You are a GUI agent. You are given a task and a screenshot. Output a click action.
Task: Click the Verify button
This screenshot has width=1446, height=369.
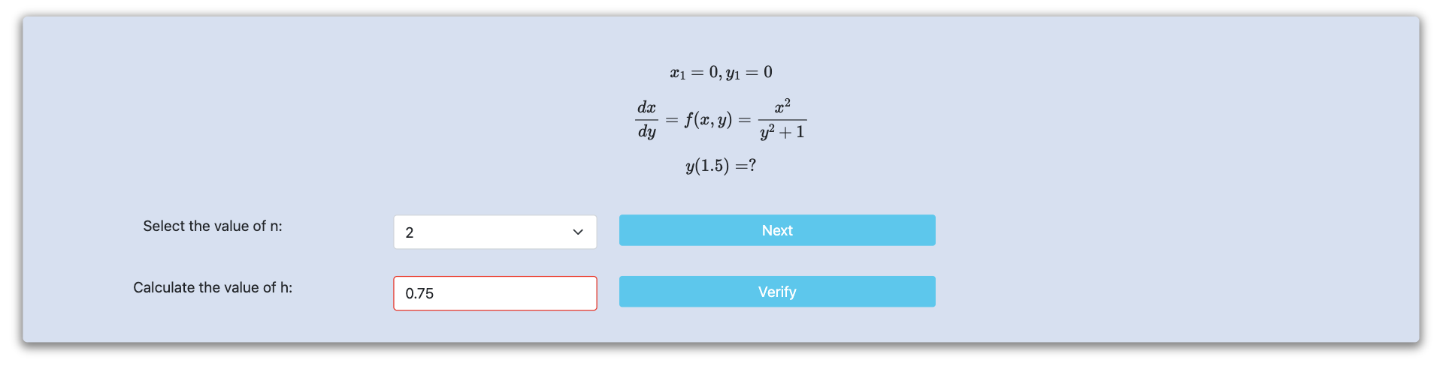click(x=776, y=292)
